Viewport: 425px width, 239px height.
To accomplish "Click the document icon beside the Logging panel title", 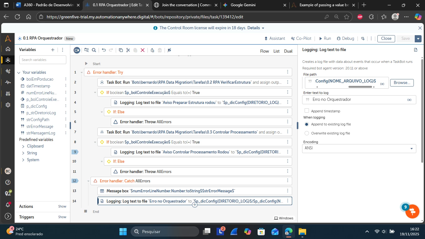I will pos(416,50).
